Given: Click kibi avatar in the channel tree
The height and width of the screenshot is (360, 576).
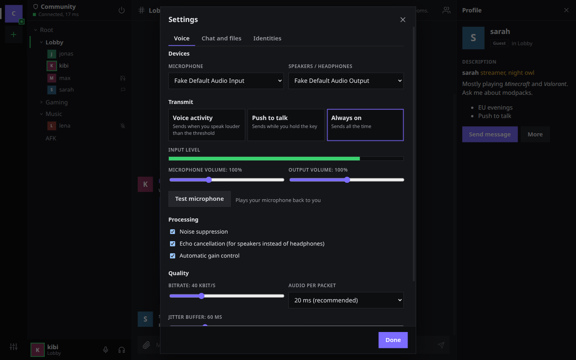Looking at the screenshot, I should 52,66.
